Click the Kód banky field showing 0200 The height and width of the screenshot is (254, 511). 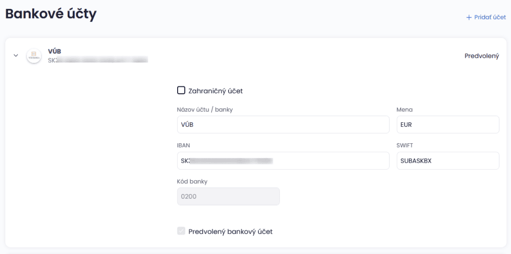pyautogui.click(x=228, y=197)
